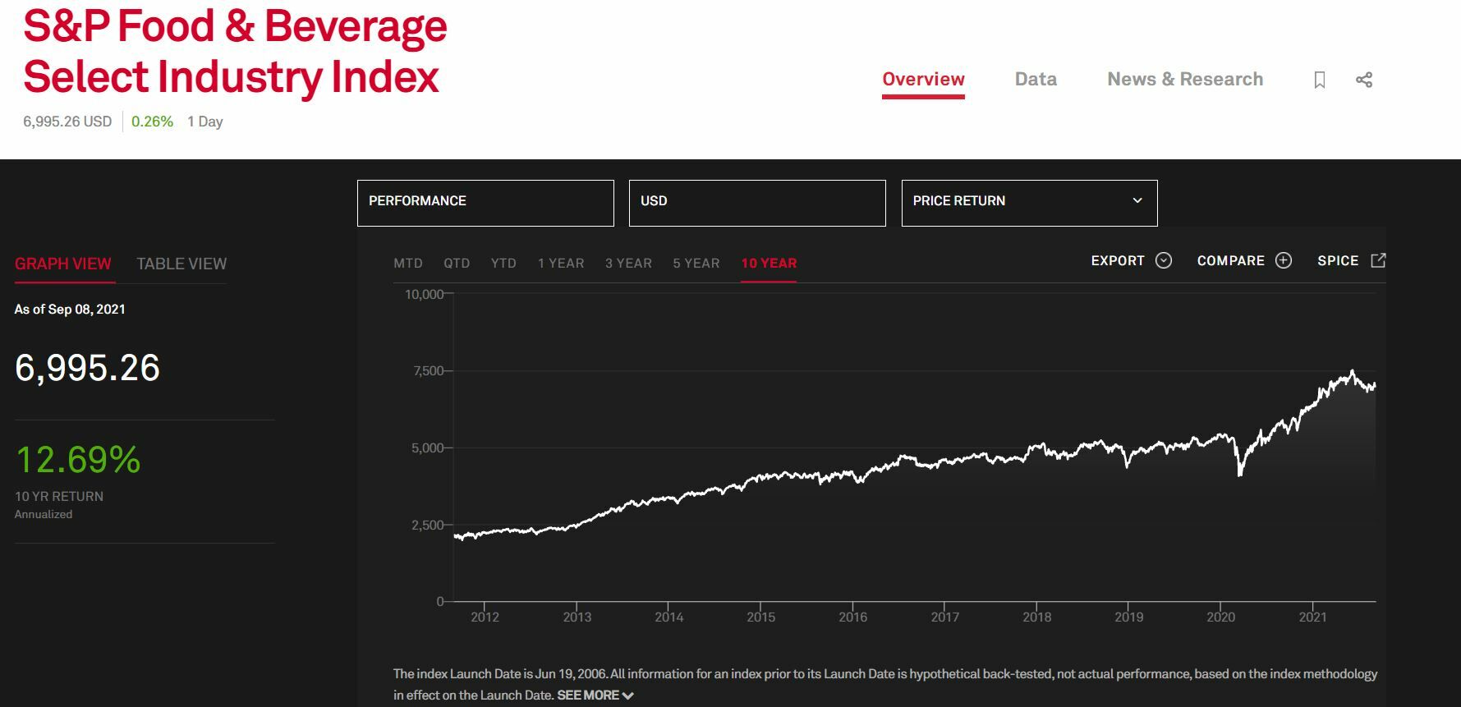1461x707 pixels.
Task: Click the share icon
Action: coord(1364,80)
